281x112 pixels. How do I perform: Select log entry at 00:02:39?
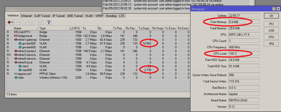pyautogui.click(x=146, y=8)
